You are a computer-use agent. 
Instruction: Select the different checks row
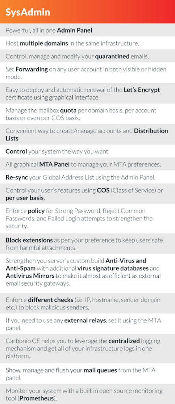point(87,303)
